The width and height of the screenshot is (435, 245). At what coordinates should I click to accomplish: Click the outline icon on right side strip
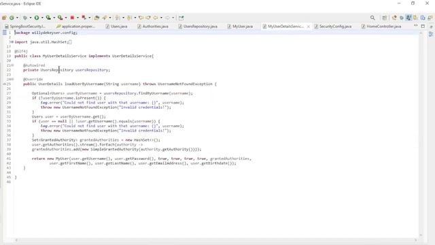click(431, 34)
